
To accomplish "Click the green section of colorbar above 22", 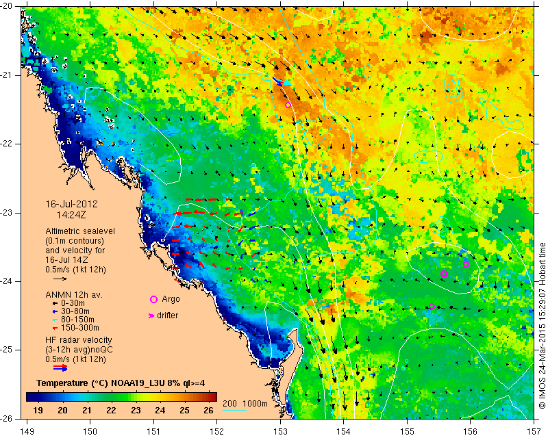I will click(111, 397).
